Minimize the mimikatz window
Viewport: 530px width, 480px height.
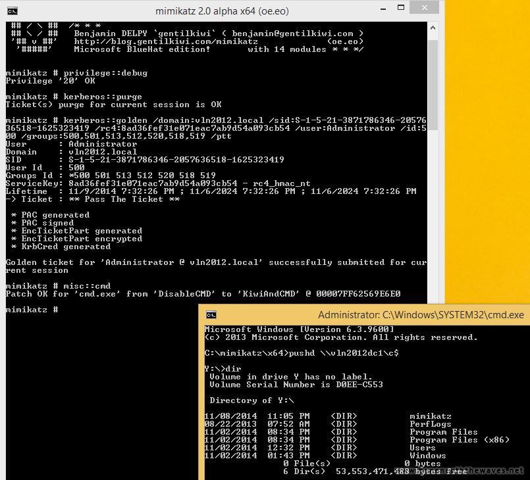(383, 9)
